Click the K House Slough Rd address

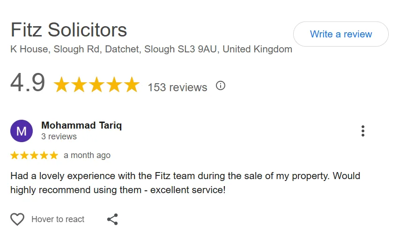click(151, 50)
